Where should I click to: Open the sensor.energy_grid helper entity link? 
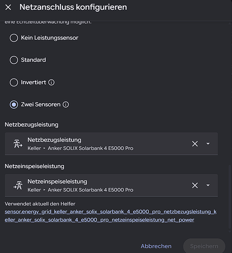pos(111,216)
